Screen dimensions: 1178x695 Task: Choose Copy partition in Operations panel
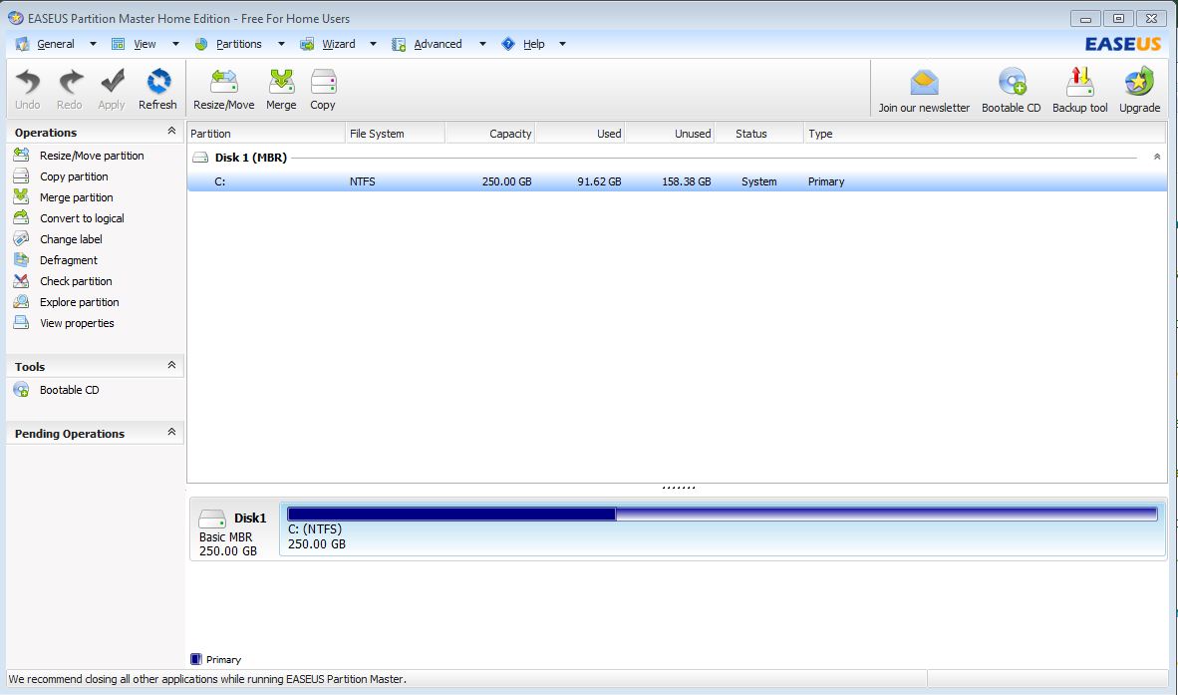pyautogui.click(x=74, y=176)
